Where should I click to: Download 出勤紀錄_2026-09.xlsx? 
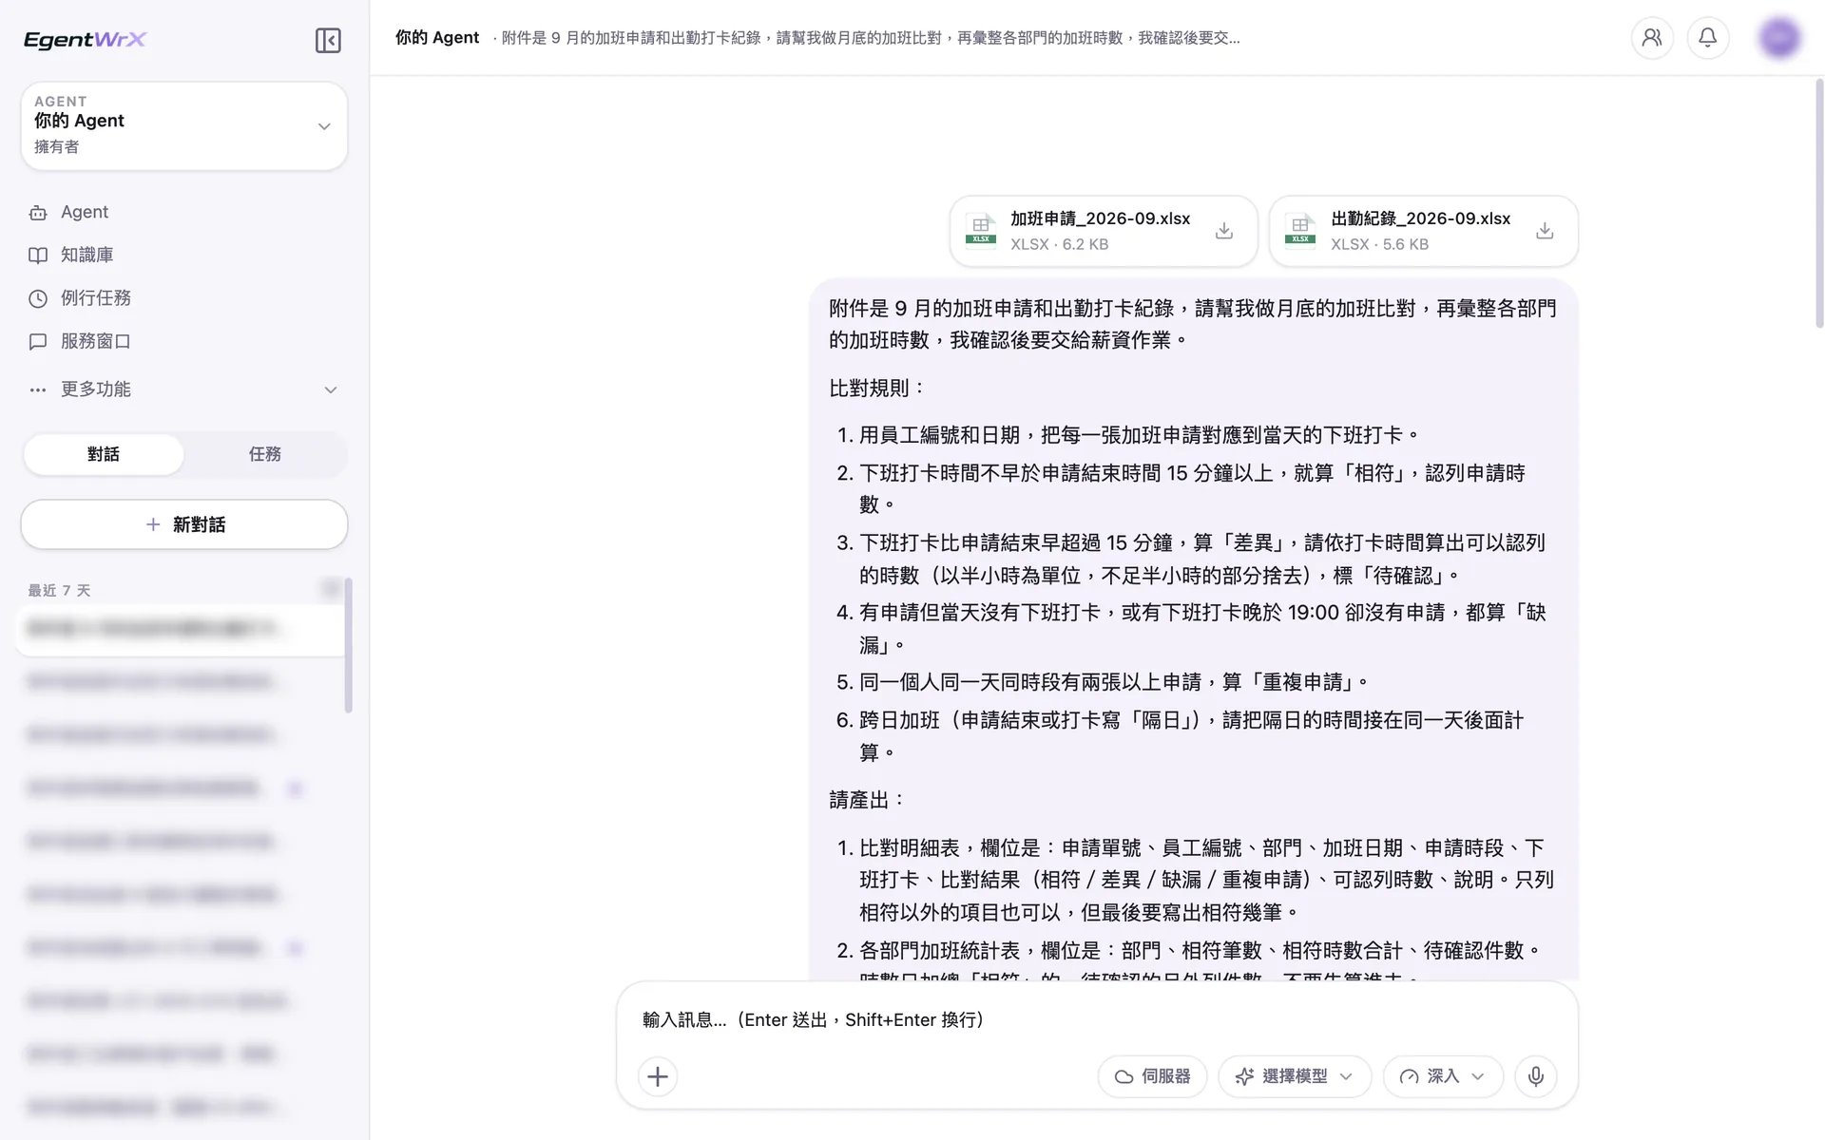[1545, 231]
